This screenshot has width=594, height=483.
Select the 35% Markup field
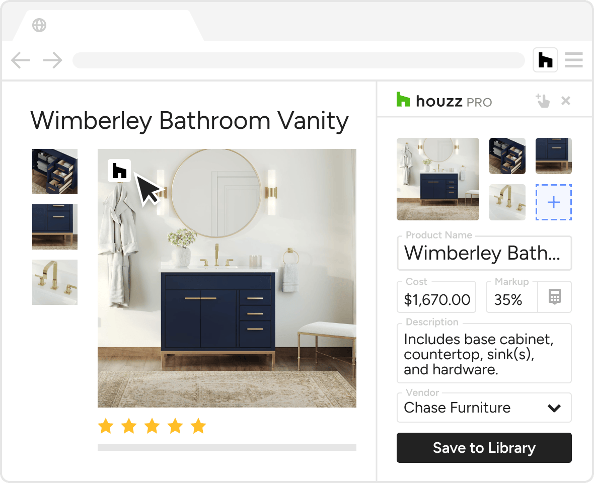[512, 297]
